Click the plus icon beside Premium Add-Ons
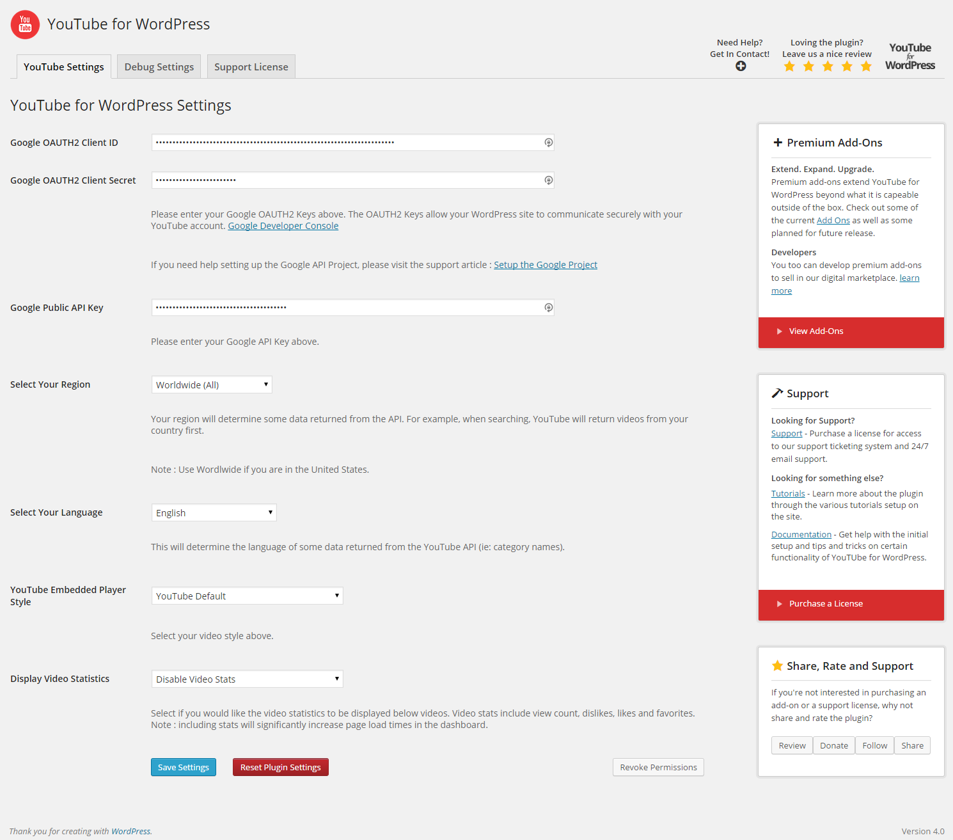The image size is (953, 840). tap(778, 143)
